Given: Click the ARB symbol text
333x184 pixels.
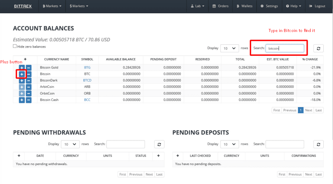Looking at the screenshot, I should pos(87,87).
